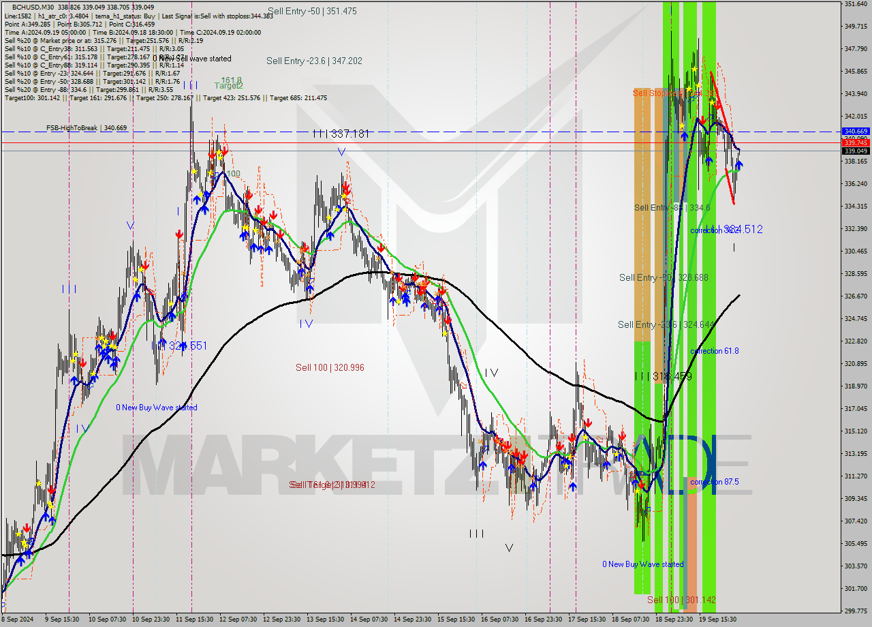The height and width of the screenshot is (627, 872).
Task: Click the blue 340.669 price tag
Action: point(856,131)
